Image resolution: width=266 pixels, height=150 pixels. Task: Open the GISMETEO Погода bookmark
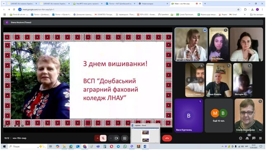coord(104,14)
